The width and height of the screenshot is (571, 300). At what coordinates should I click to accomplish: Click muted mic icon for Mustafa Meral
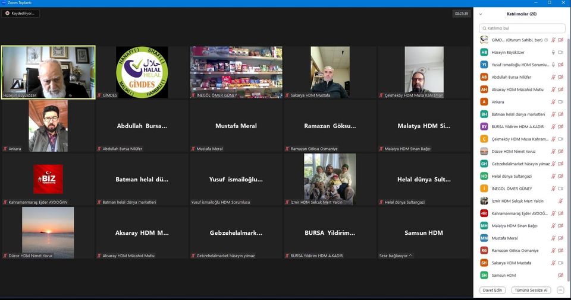tap(553, 238)
